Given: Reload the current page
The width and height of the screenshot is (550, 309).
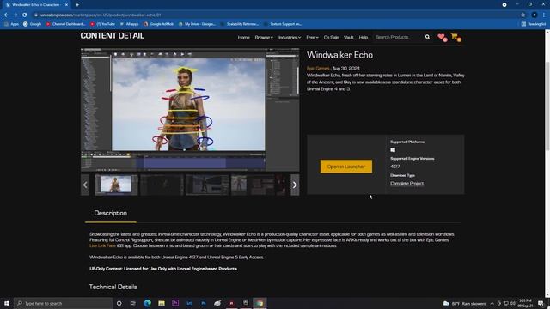Looking at the screenshot, I should [25, 15].
